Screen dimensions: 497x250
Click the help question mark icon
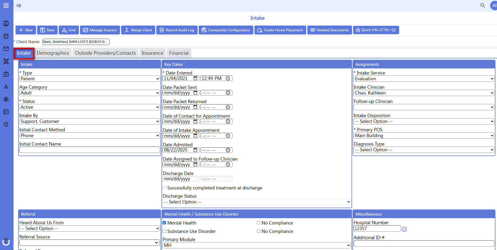point(6,124)
